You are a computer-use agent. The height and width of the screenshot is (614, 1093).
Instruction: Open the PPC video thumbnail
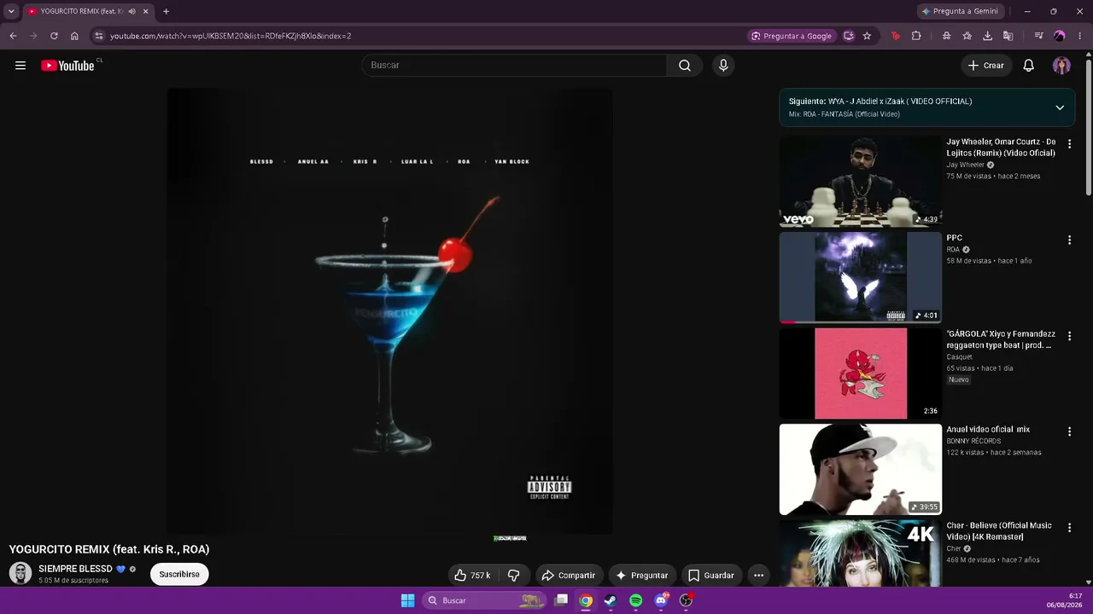pyautogui.click(x=861, y=278)
